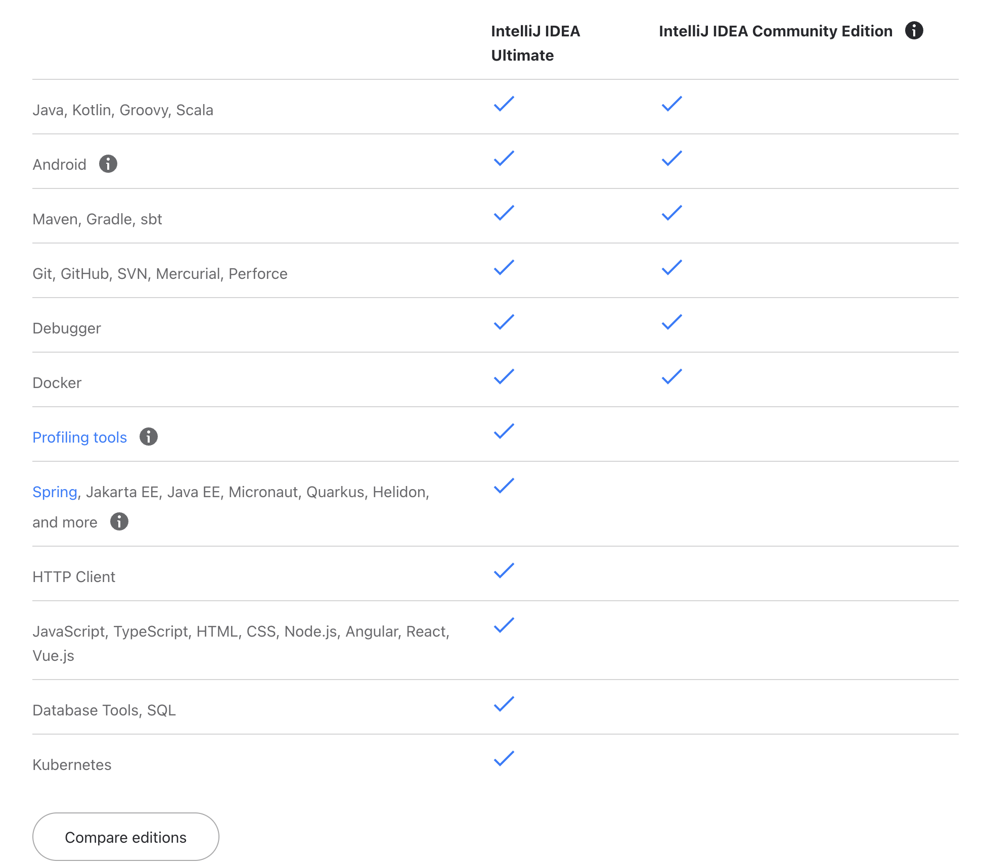The height and width of the screenshot is (868, 983).
Task: Click IntelliJ IDEA Community Edition header text
Action: click(775, 31)
